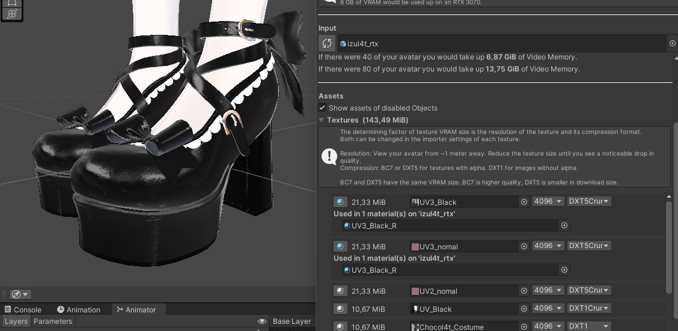Click the Layers button in Animator

pos(16,321)
